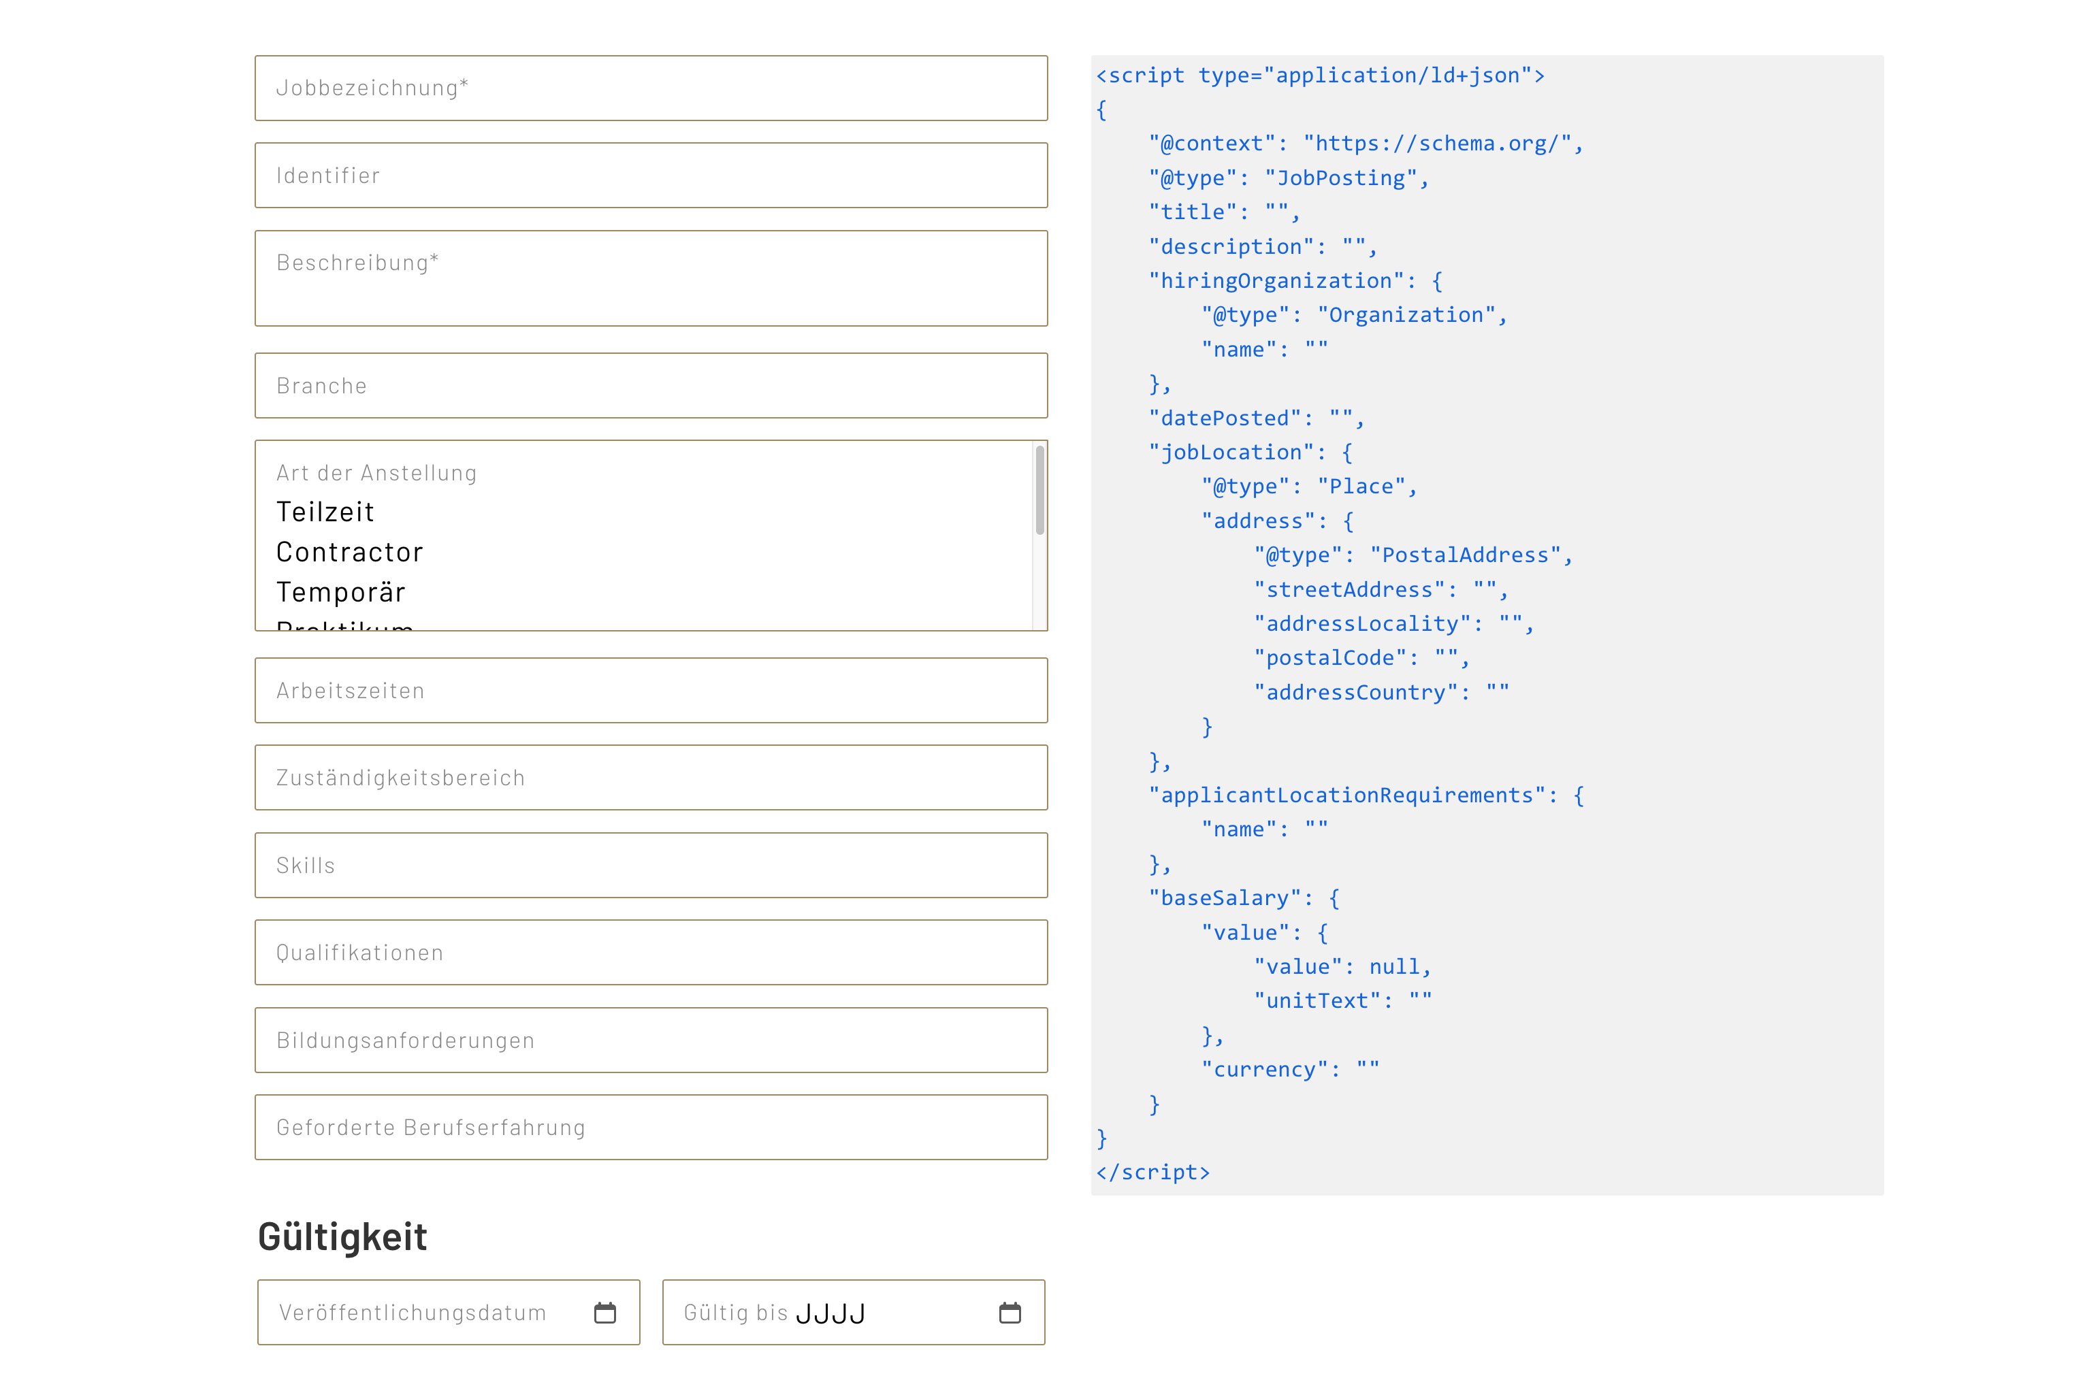Image resolution: width=2098 pixels, height=1395 pixels.
Task: Focus the Geforderte Berufserfahrung field
Action: (x=650, y=1127)
